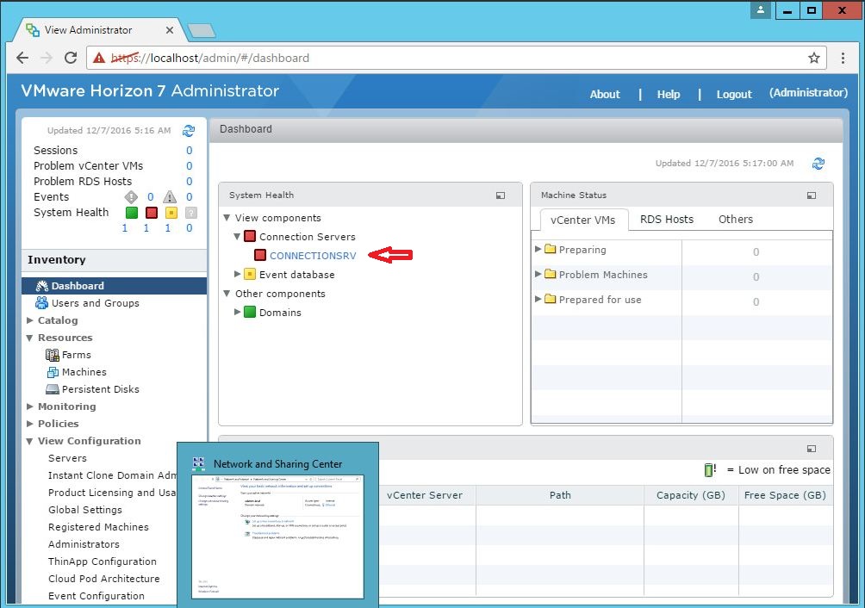Click the address bar URL field
The height and width of the screenshot is (608, 865).
point(456,58)
